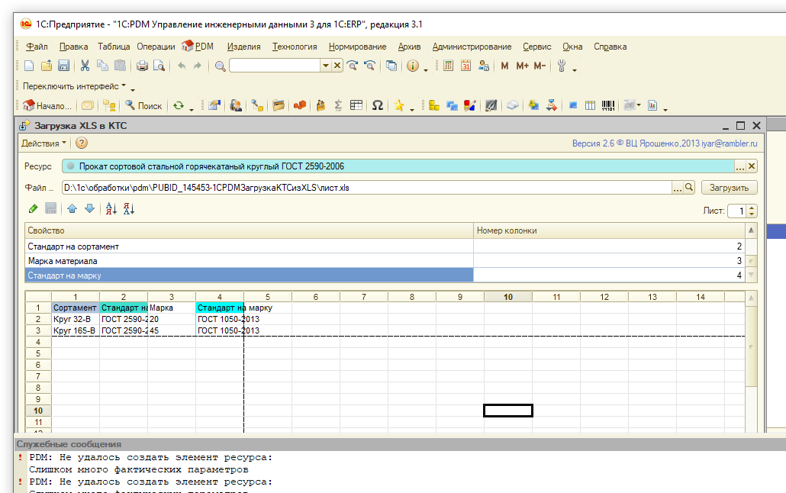Click the envelope messages icon
This screenshot has height=493, width=786.
pos(88,105)
